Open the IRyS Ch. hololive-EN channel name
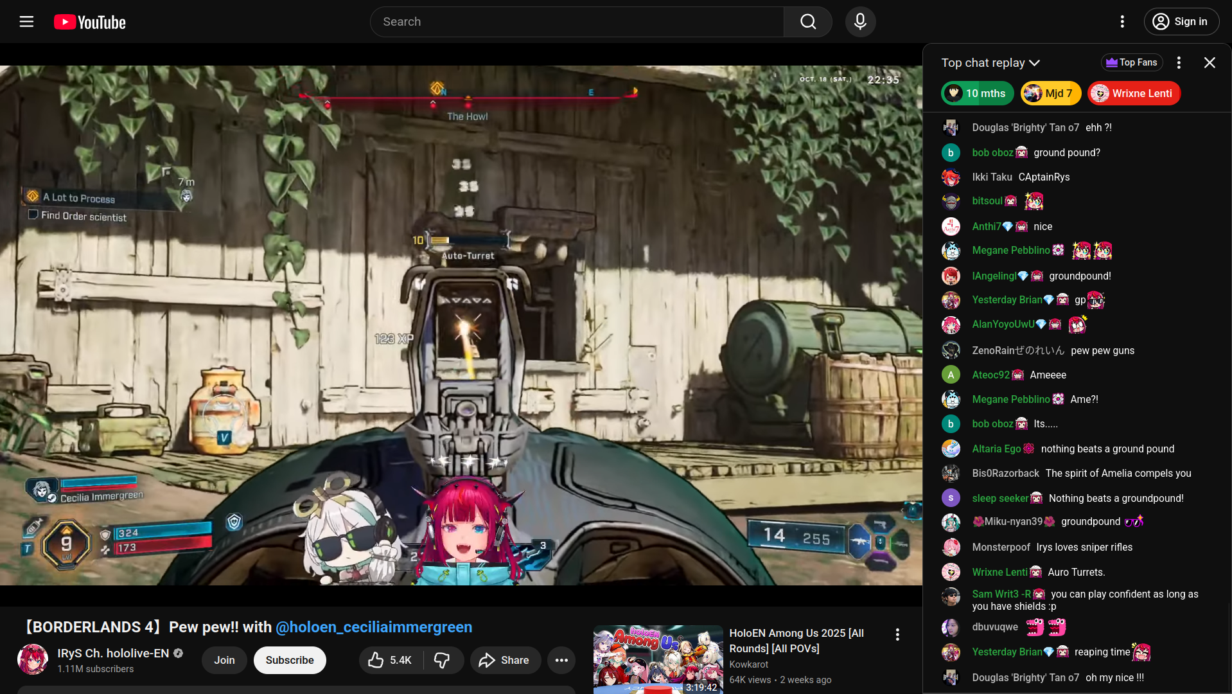Screen dimensions: 1232x694 coord(113,654)
